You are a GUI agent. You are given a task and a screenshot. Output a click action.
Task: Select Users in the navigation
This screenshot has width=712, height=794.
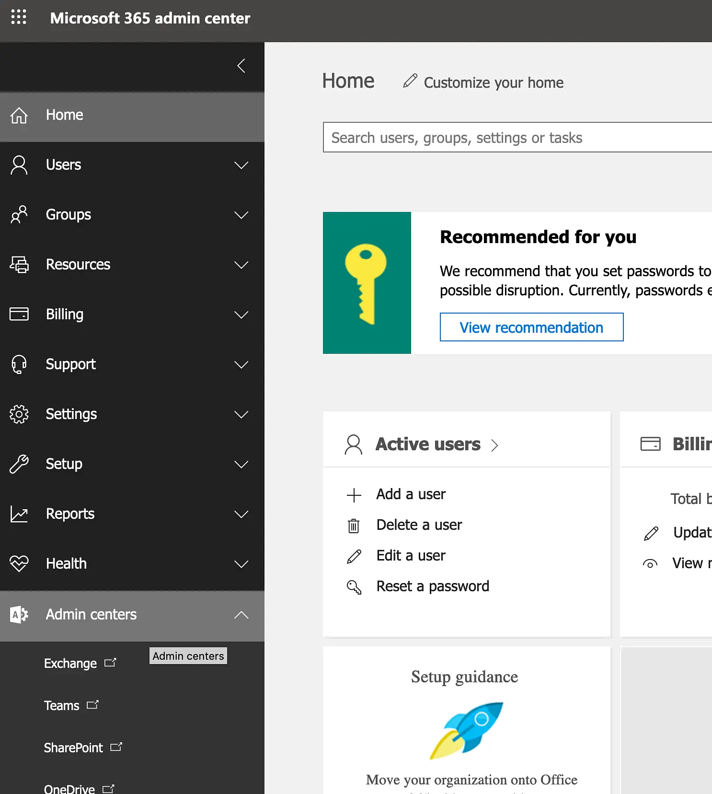tap(132, 165)
